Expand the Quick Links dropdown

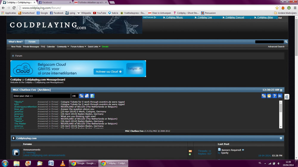pos(94,47)
